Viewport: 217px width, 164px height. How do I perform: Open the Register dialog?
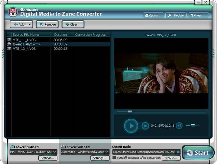(176, 15)
